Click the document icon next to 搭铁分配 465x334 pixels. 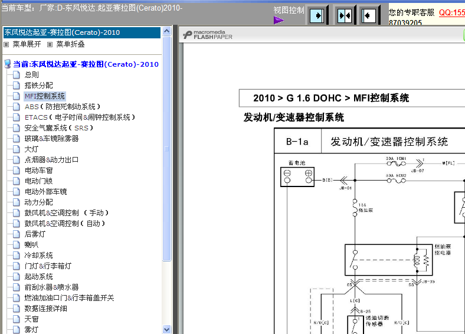pyautogui.click(x=17, y=86)
